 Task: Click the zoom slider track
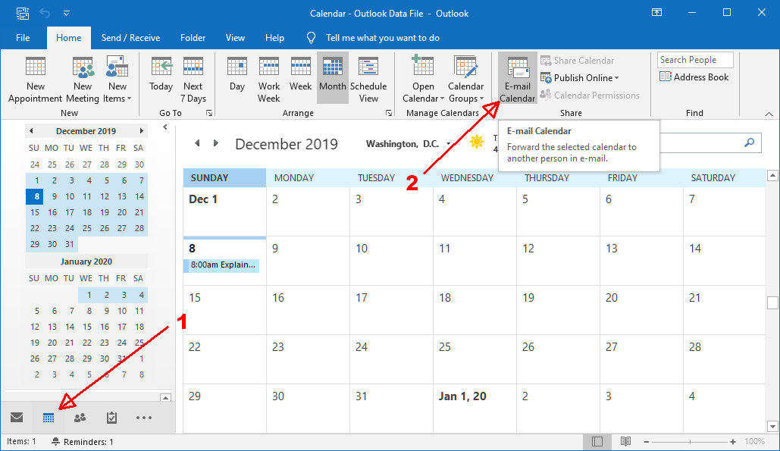[690, 442]
